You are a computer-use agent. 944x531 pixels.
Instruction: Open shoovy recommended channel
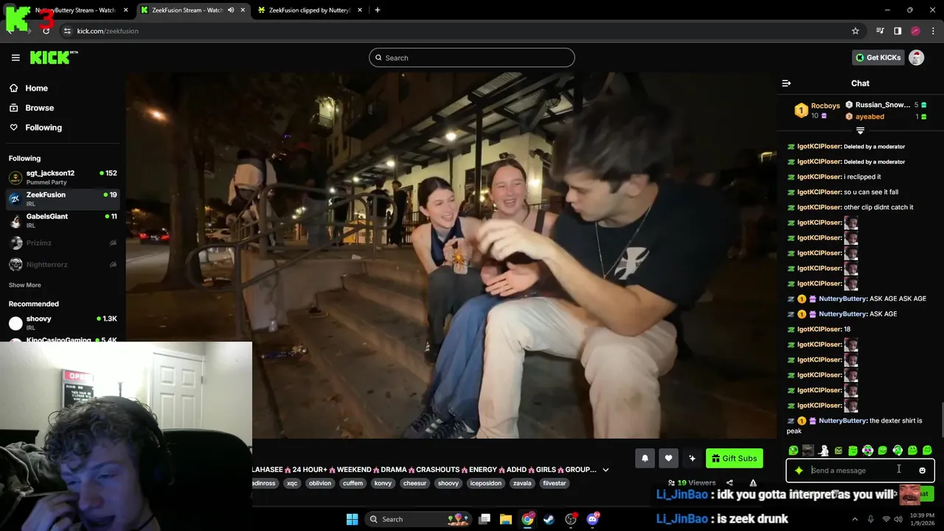tap(63, 322)
